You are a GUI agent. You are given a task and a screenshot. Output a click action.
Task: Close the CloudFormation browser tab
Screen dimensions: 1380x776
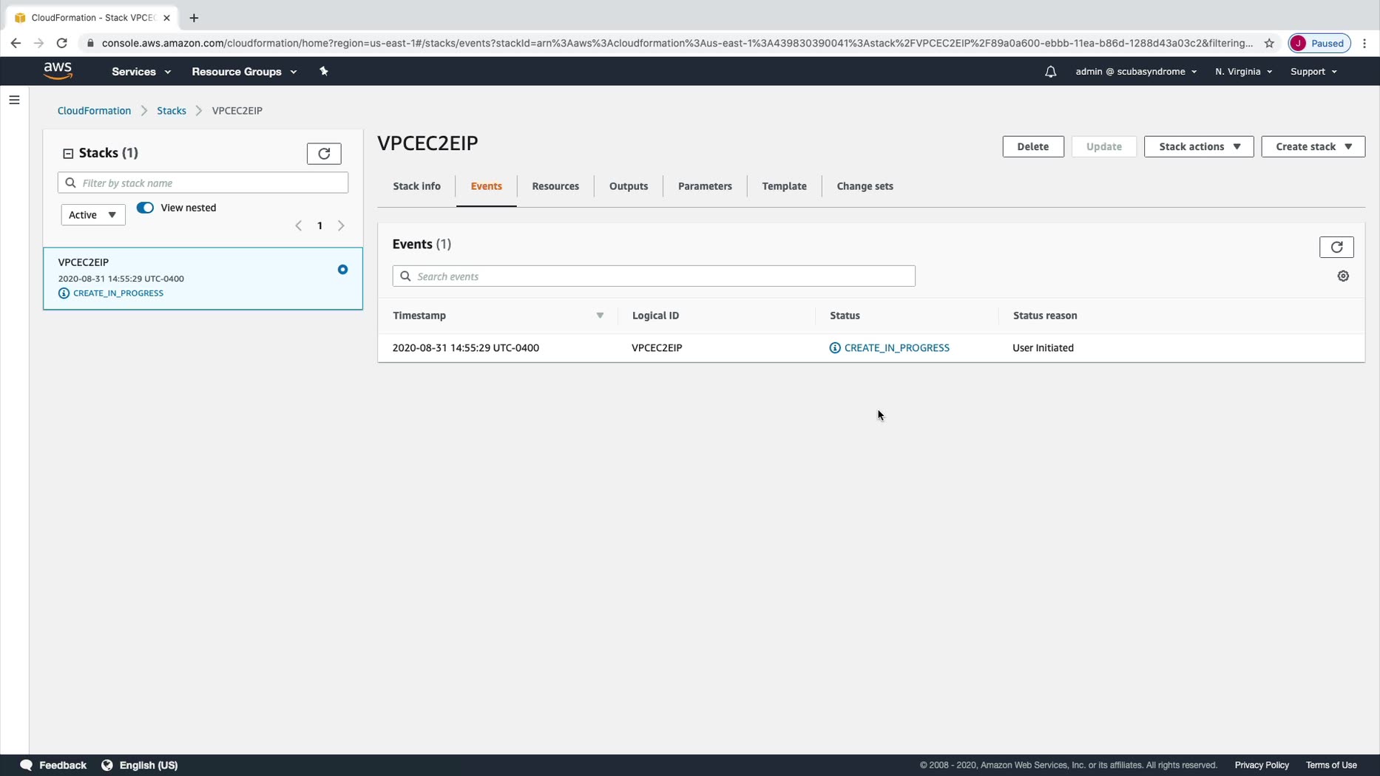pos(166,18)
